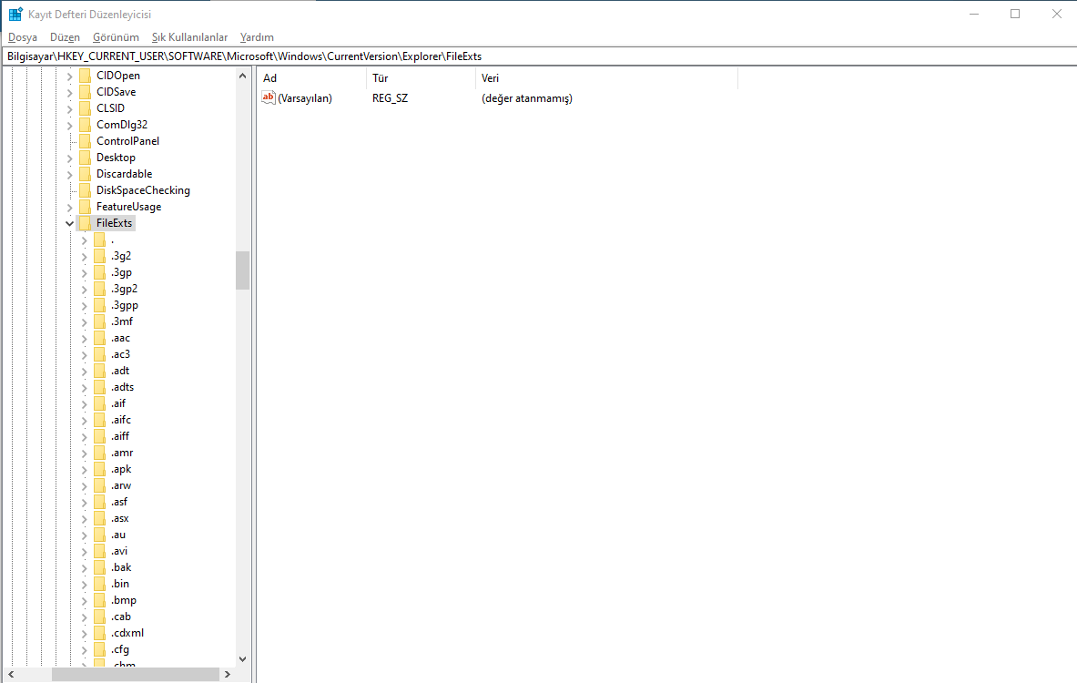Click the tree horizontal scroll right arrow
This screenshot has height=683, width=1077.
(x=228, y=675)
